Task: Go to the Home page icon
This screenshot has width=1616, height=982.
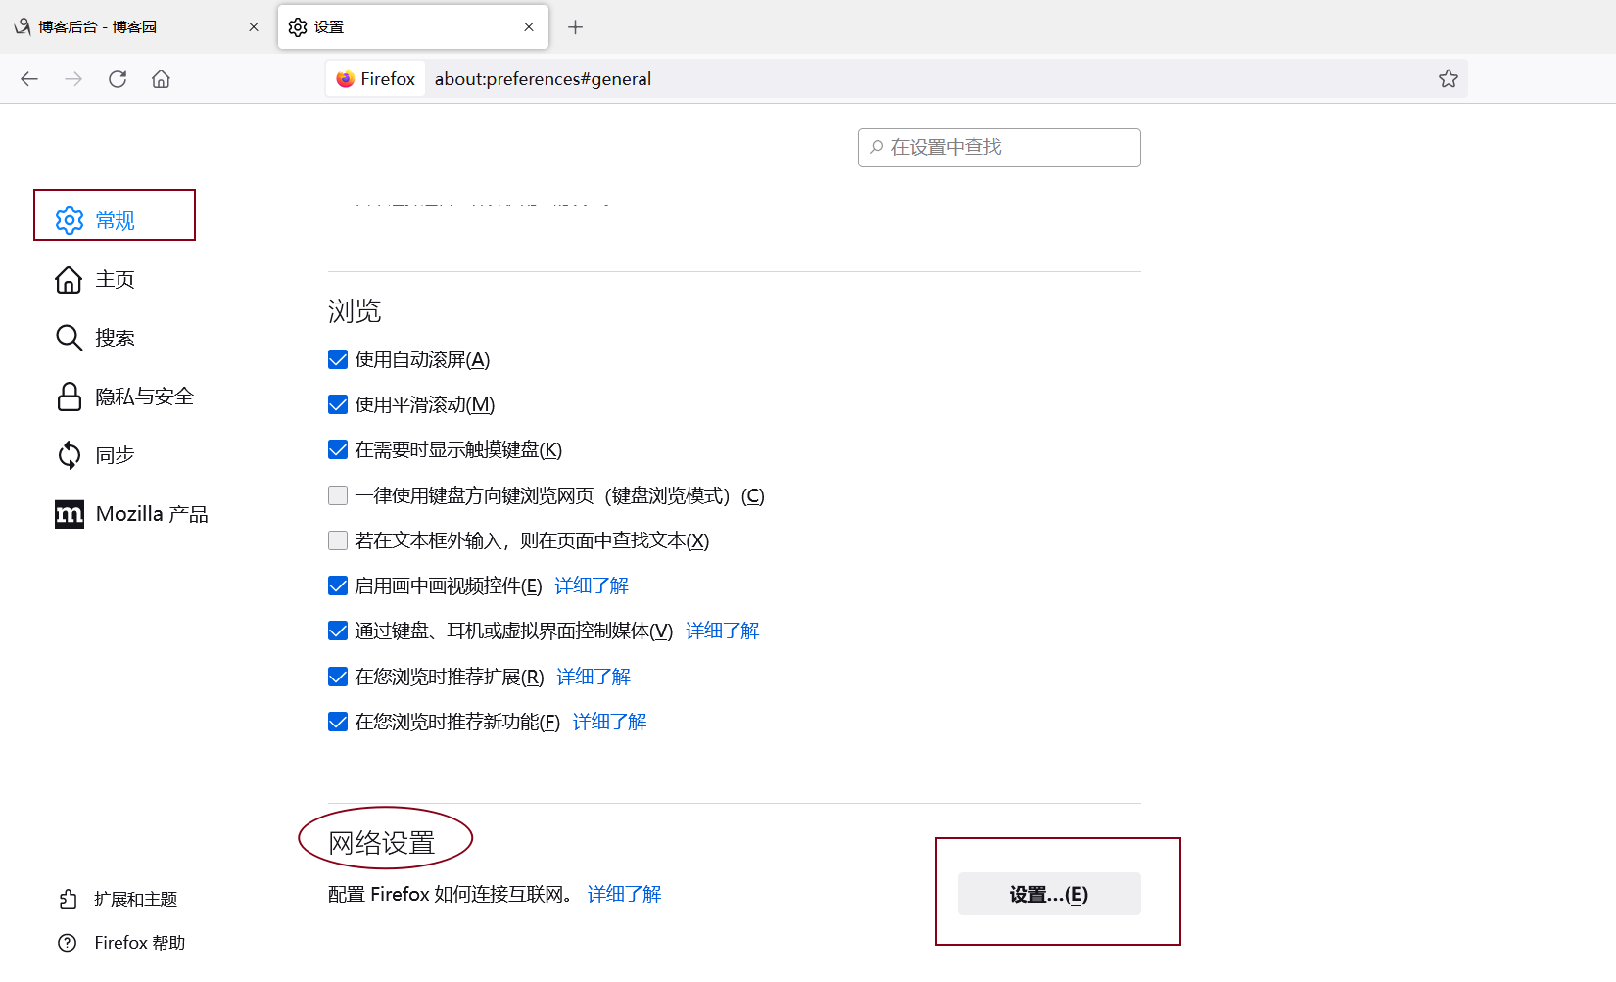Action: [x=161, y=79]
